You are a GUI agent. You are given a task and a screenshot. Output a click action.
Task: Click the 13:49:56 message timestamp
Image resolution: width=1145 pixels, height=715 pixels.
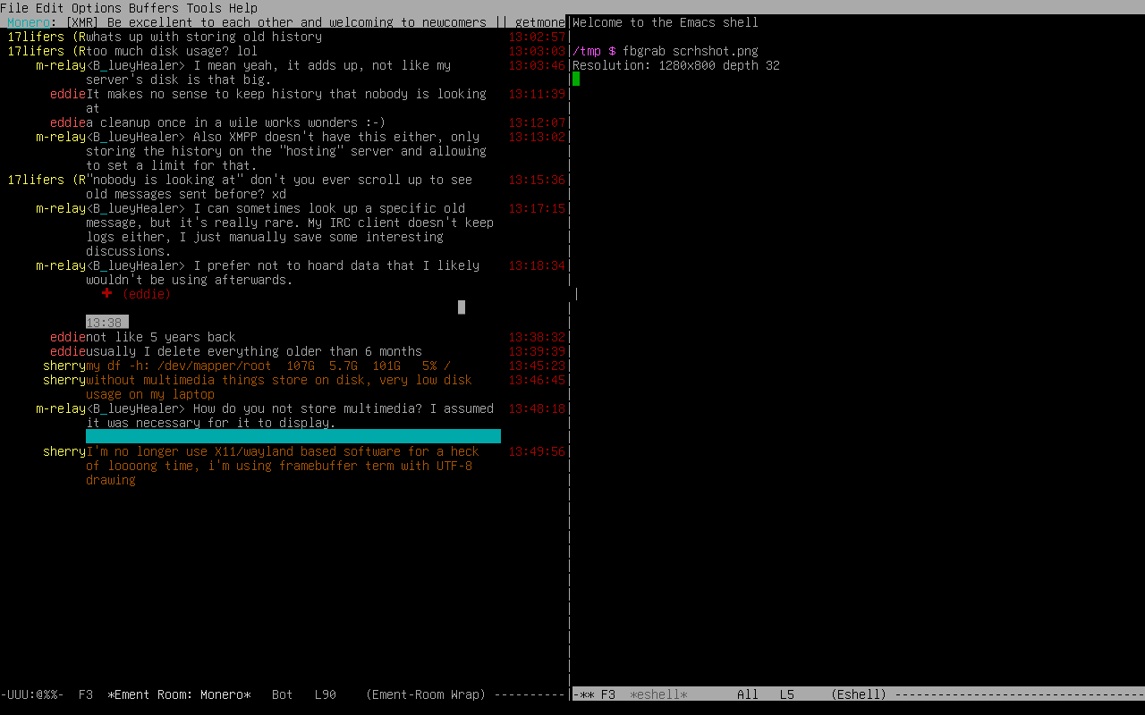(537, 451)
